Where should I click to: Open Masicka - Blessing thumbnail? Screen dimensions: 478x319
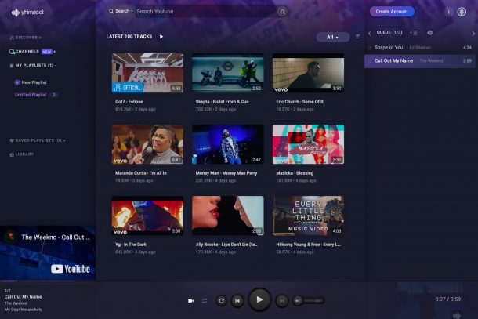pos(308,144)
